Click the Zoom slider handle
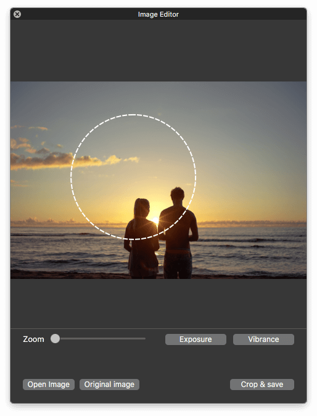 55,338
